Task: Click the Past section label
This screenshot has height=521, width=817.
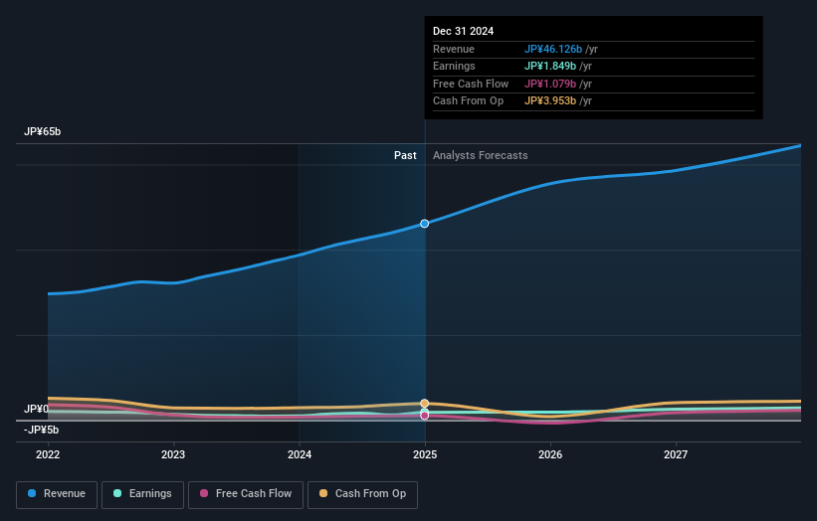Action: (x=405, y=155)
